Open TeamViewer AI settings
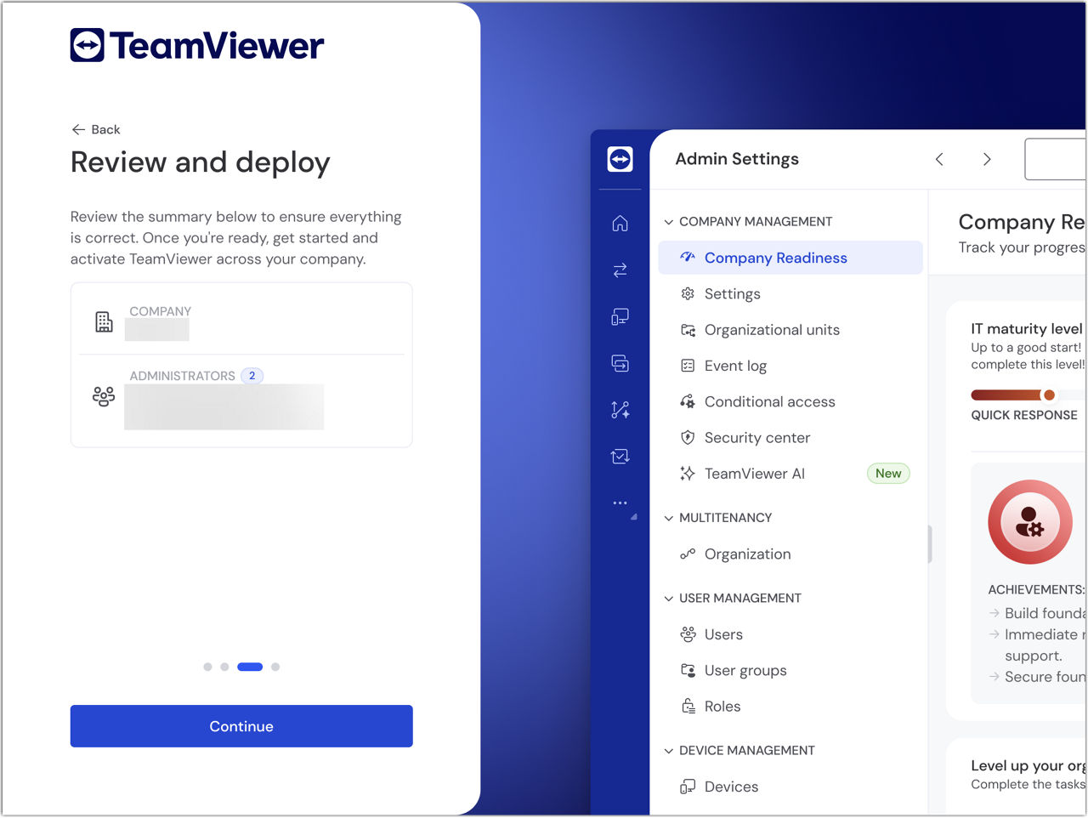This screenshot has width=1088, height=818. tap(754, 474)
